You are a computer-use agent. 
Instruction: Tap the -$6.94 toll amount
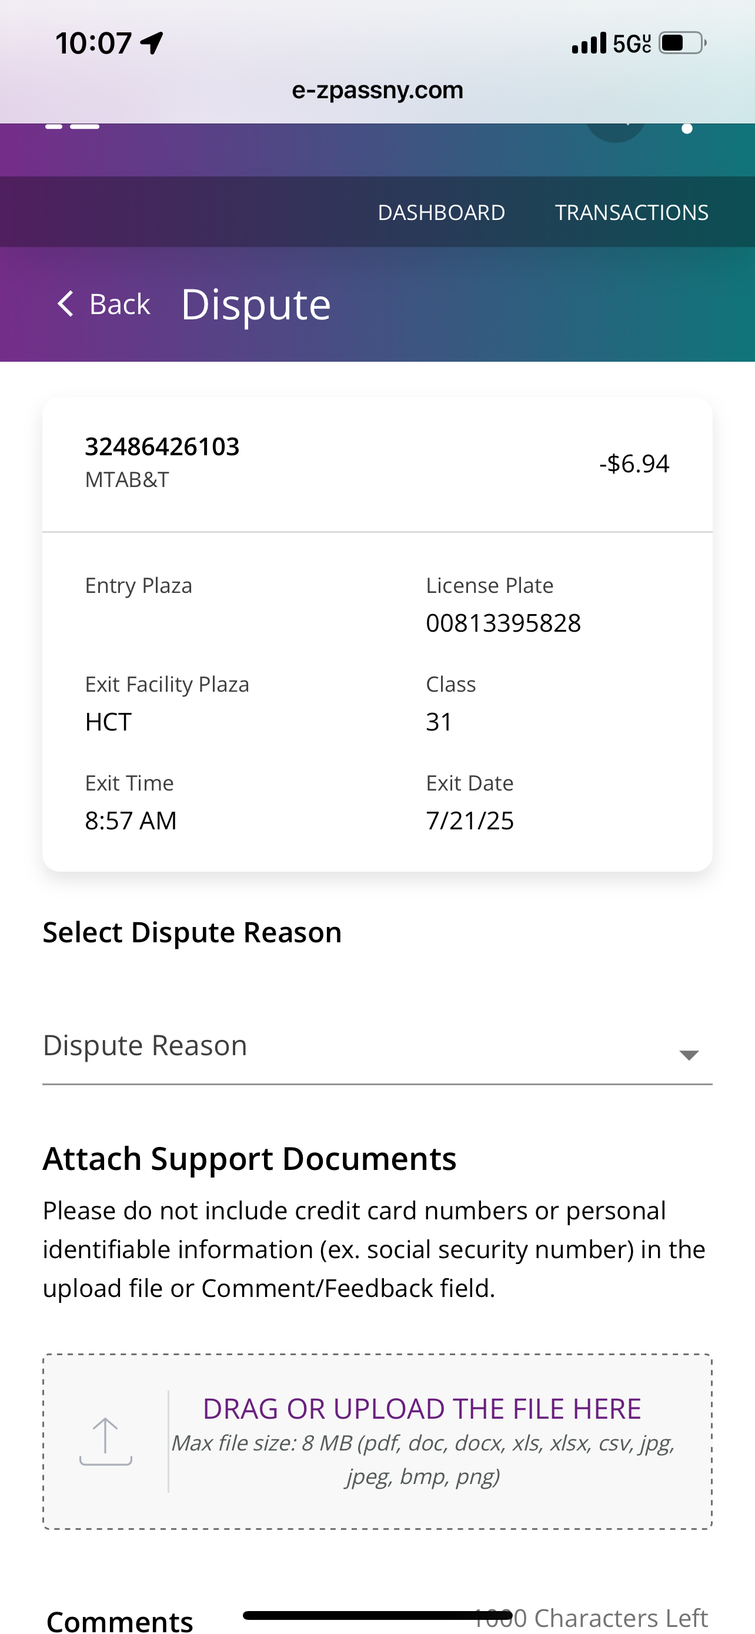tap(634, 463)
